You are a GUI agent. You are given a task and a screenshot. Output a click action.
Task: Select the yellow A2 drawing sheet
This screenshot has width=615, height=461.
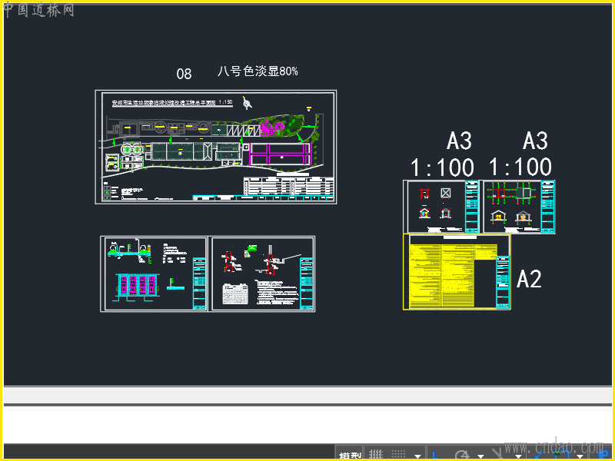pyautogui.click(x=457, y=272)
